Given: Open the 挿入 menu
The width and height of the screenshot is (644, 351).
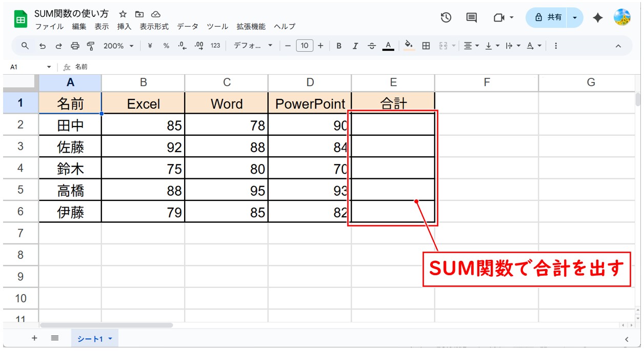Looking at the screenshot, I should click(x=124, y=27).
